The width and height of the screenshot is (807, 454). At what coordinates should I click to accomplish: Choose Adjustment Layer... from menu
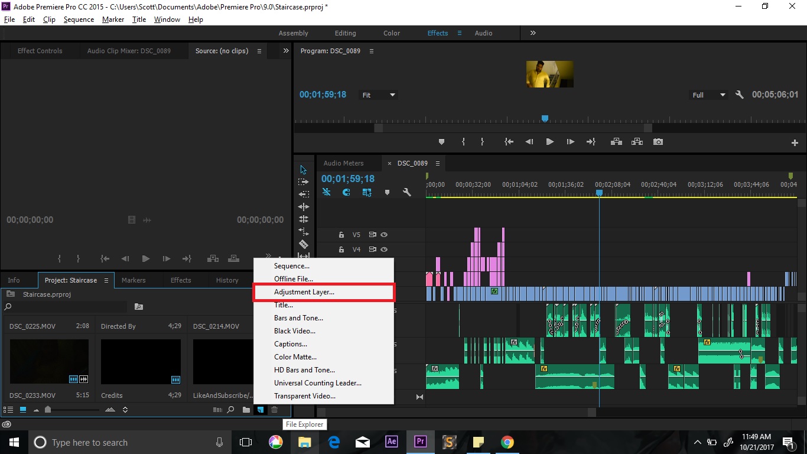point(324,292)
